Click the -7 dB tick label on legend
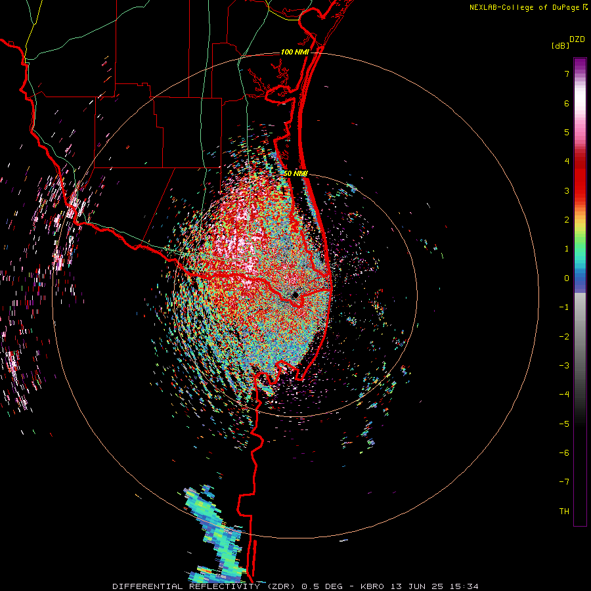 point(564,482)
